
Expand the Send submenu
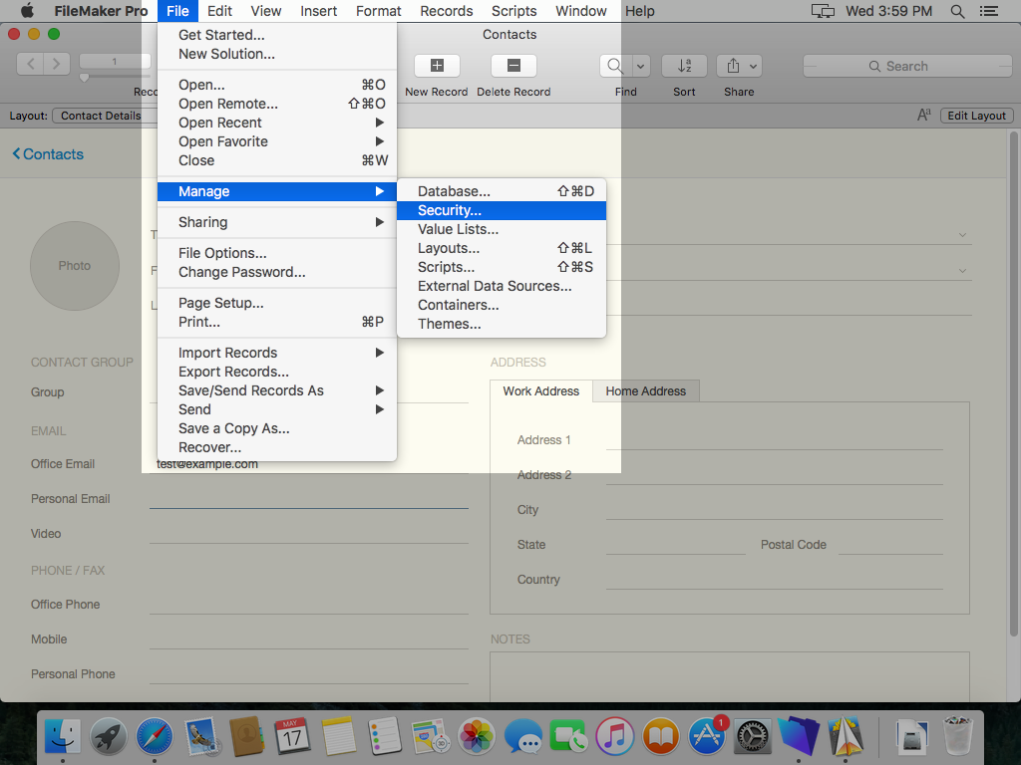[x=380, y=409]
